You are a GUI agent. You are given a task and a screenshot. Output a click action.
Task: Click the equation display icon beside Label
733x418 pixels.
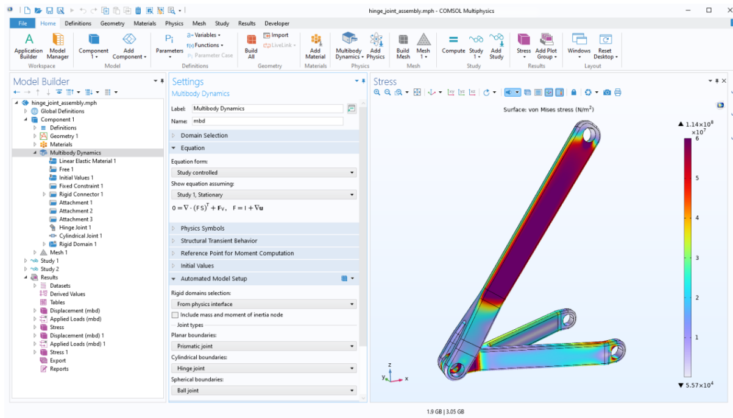352,108
